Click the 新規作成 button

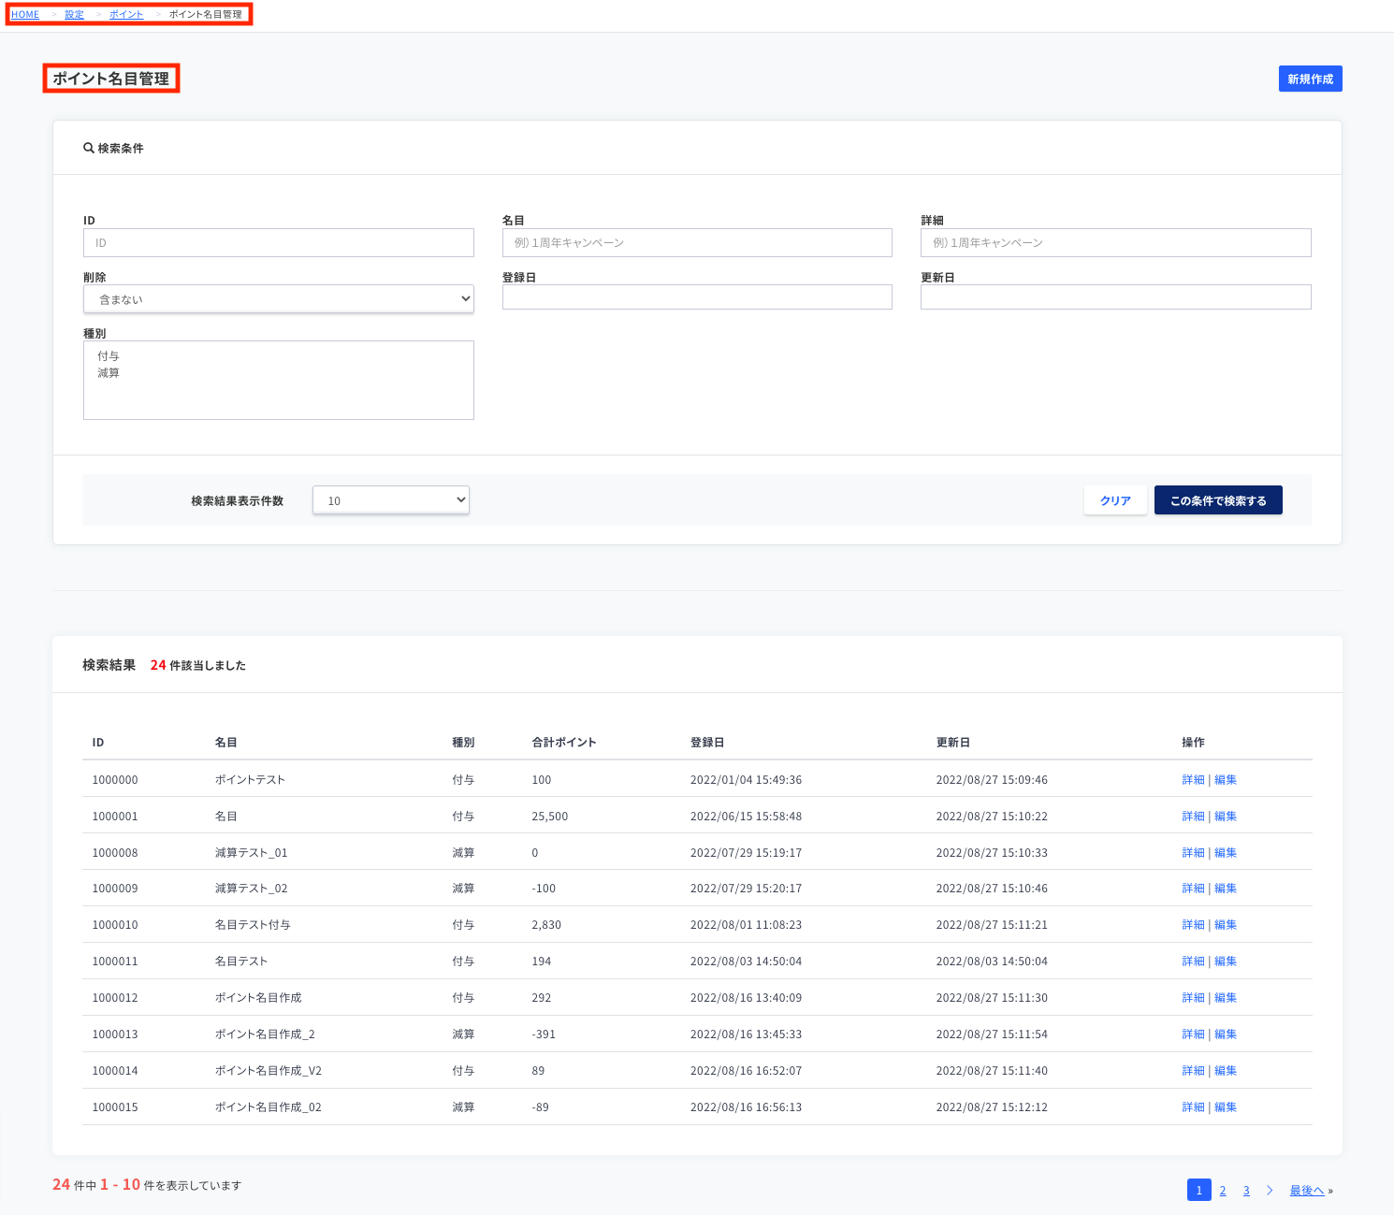[x=1310, y=79]
